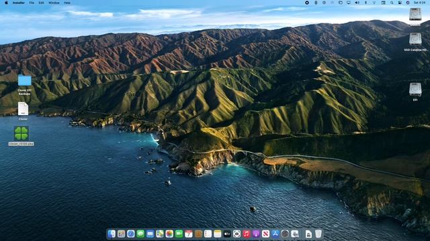
Task: Open the News app in the Dock
Action: tap(265, 234)
